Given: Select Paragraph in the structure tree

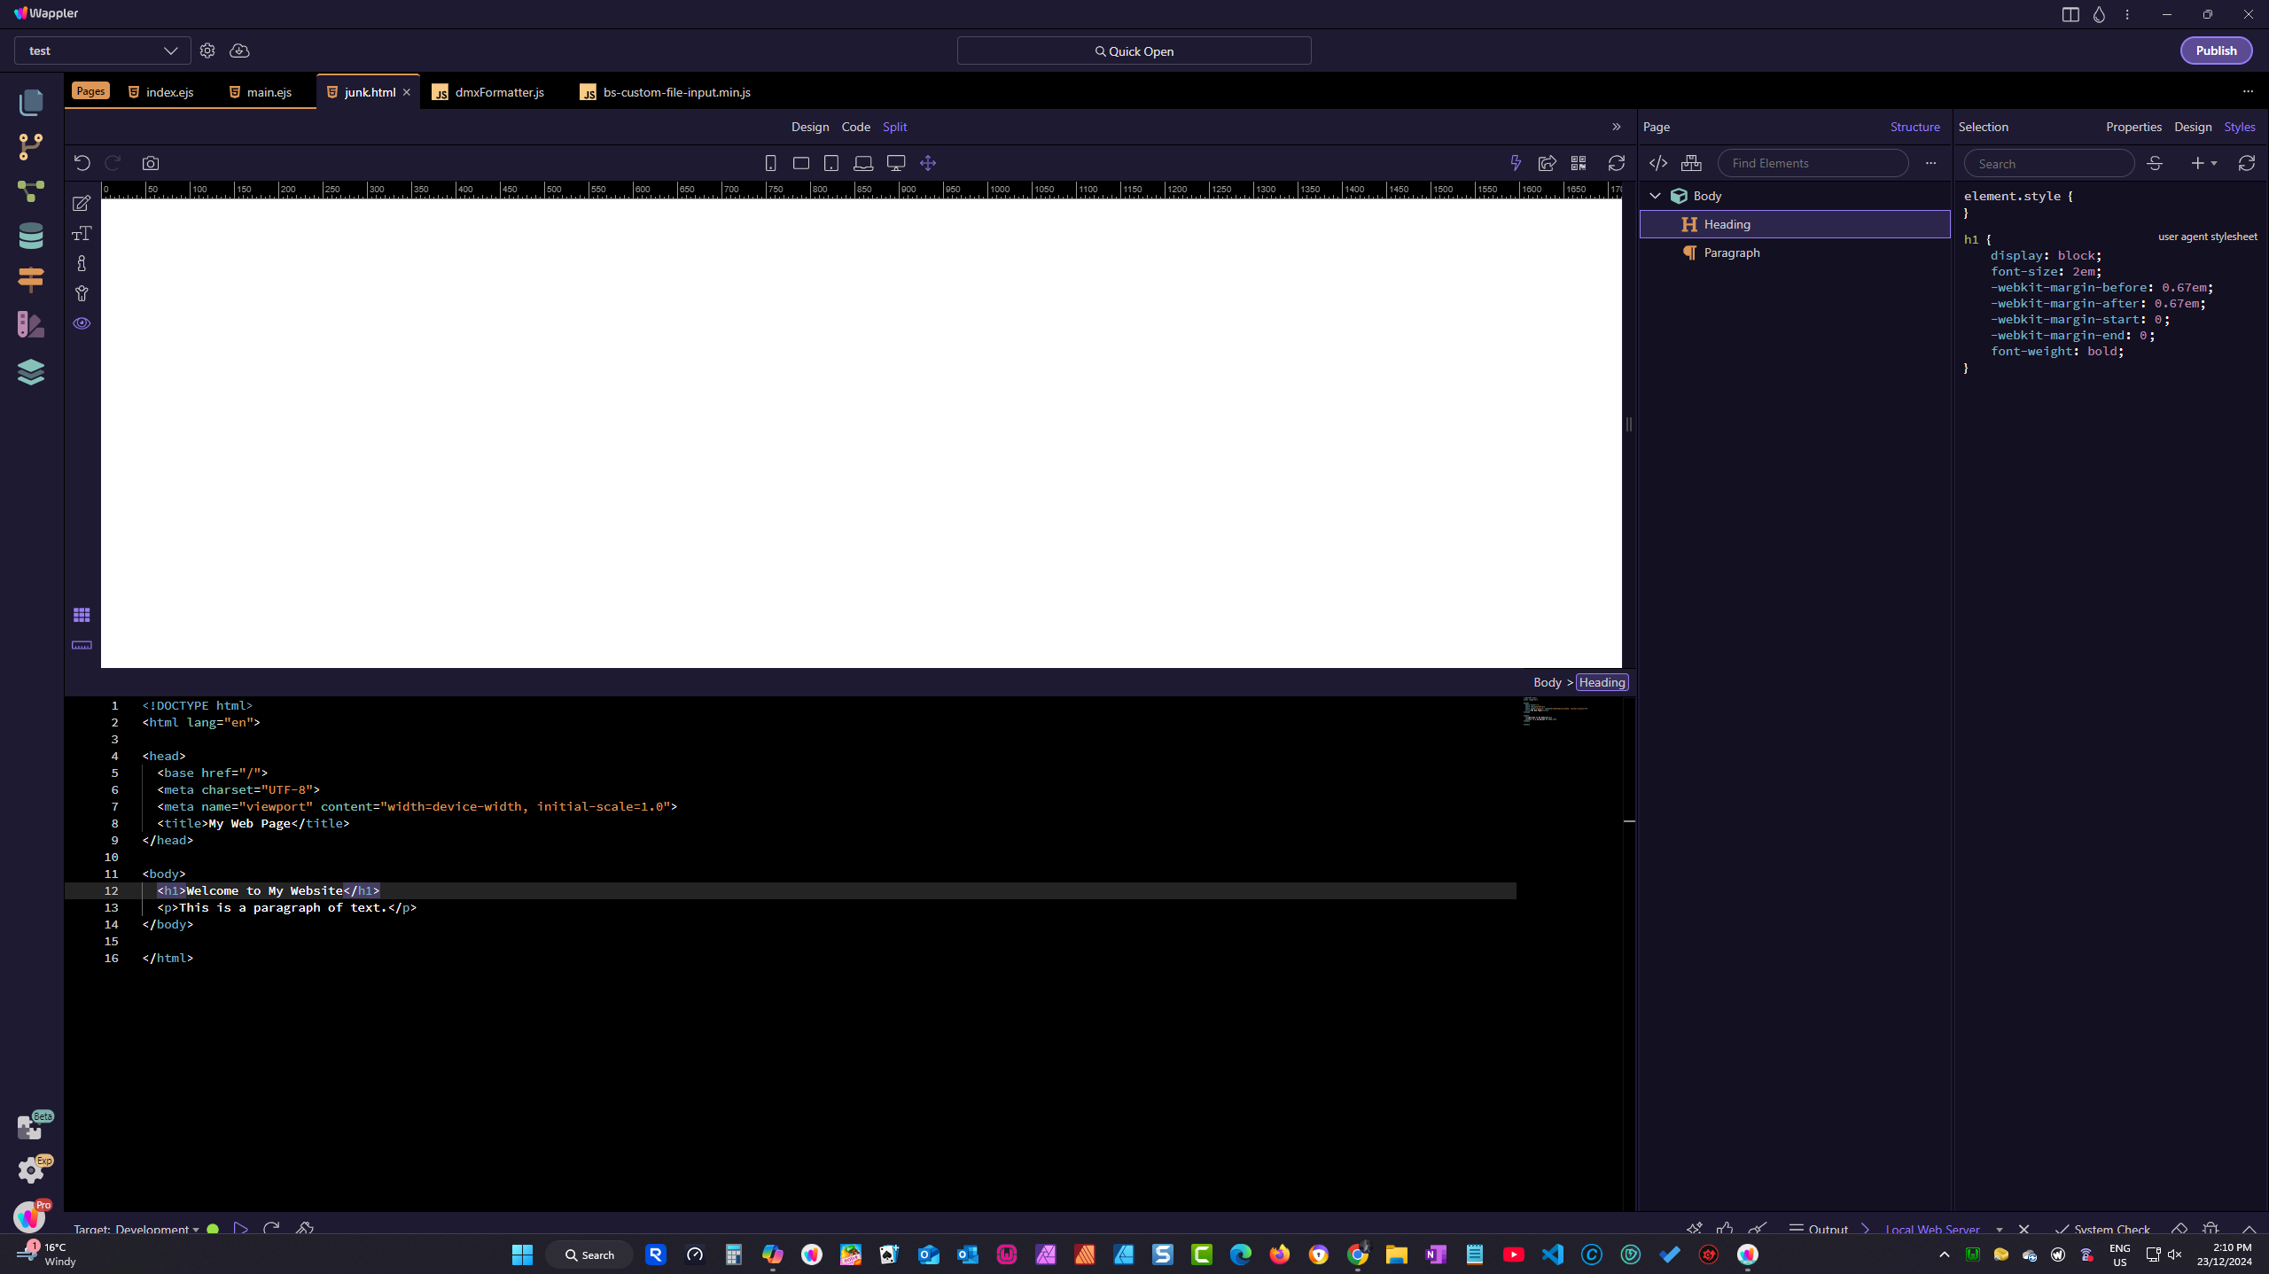Looking at the screenshot, I should pos(1731,252).
